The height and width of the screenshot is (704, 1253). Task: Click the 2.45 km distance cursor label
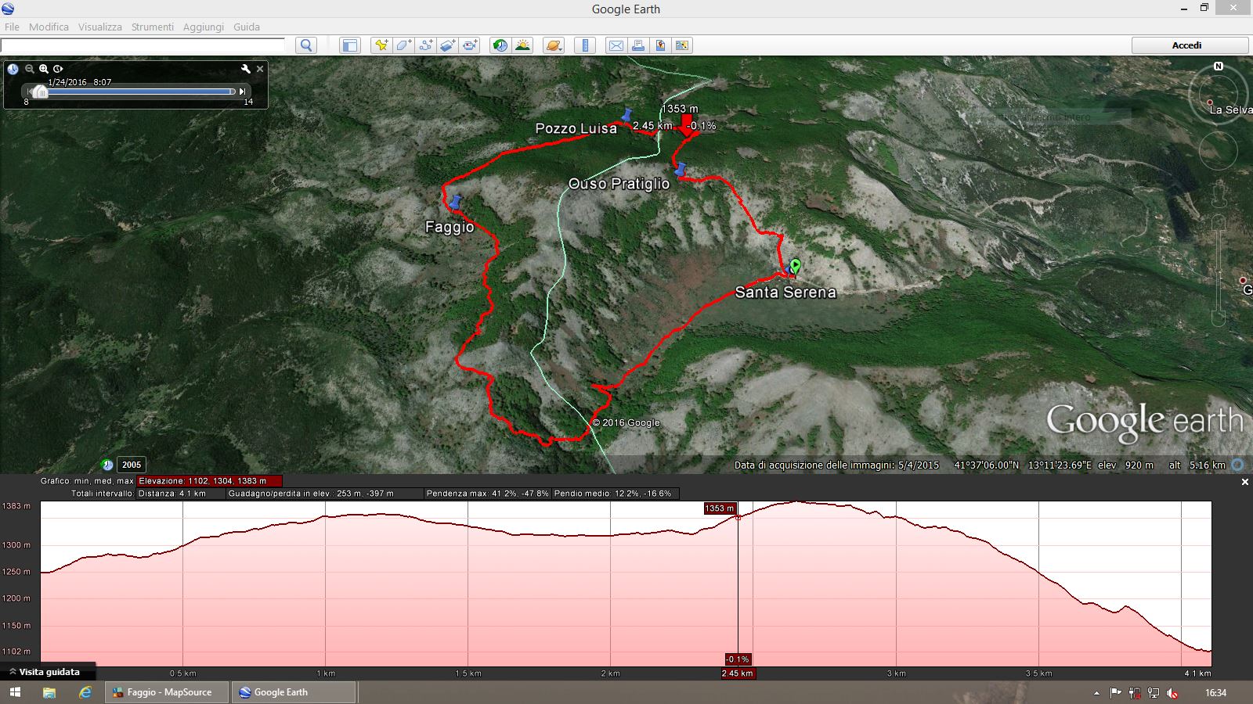[x=738, y=673]
